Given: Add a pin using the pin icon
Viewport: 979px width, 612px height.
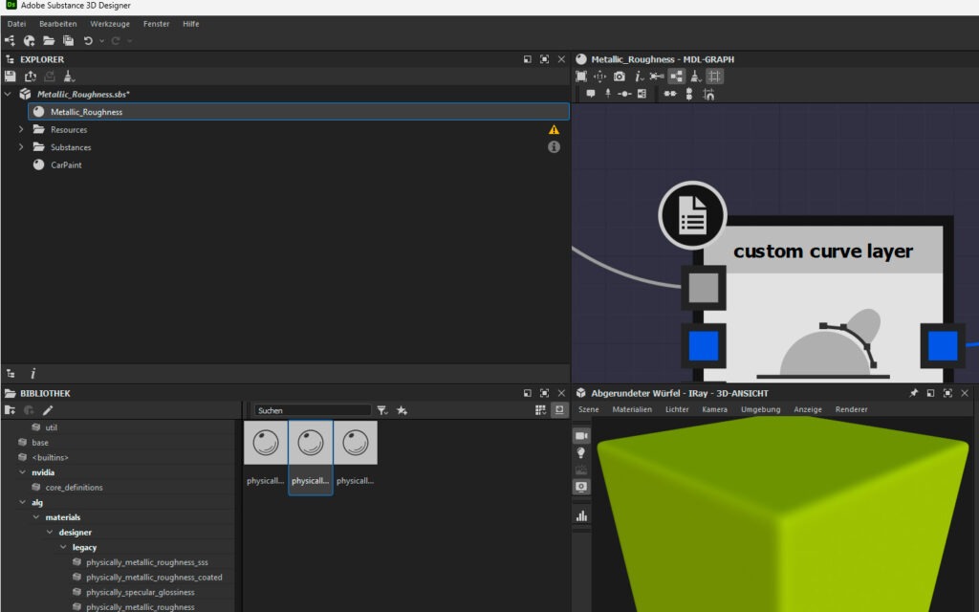Looking at the screenshot, I should (x=607, y=94).
